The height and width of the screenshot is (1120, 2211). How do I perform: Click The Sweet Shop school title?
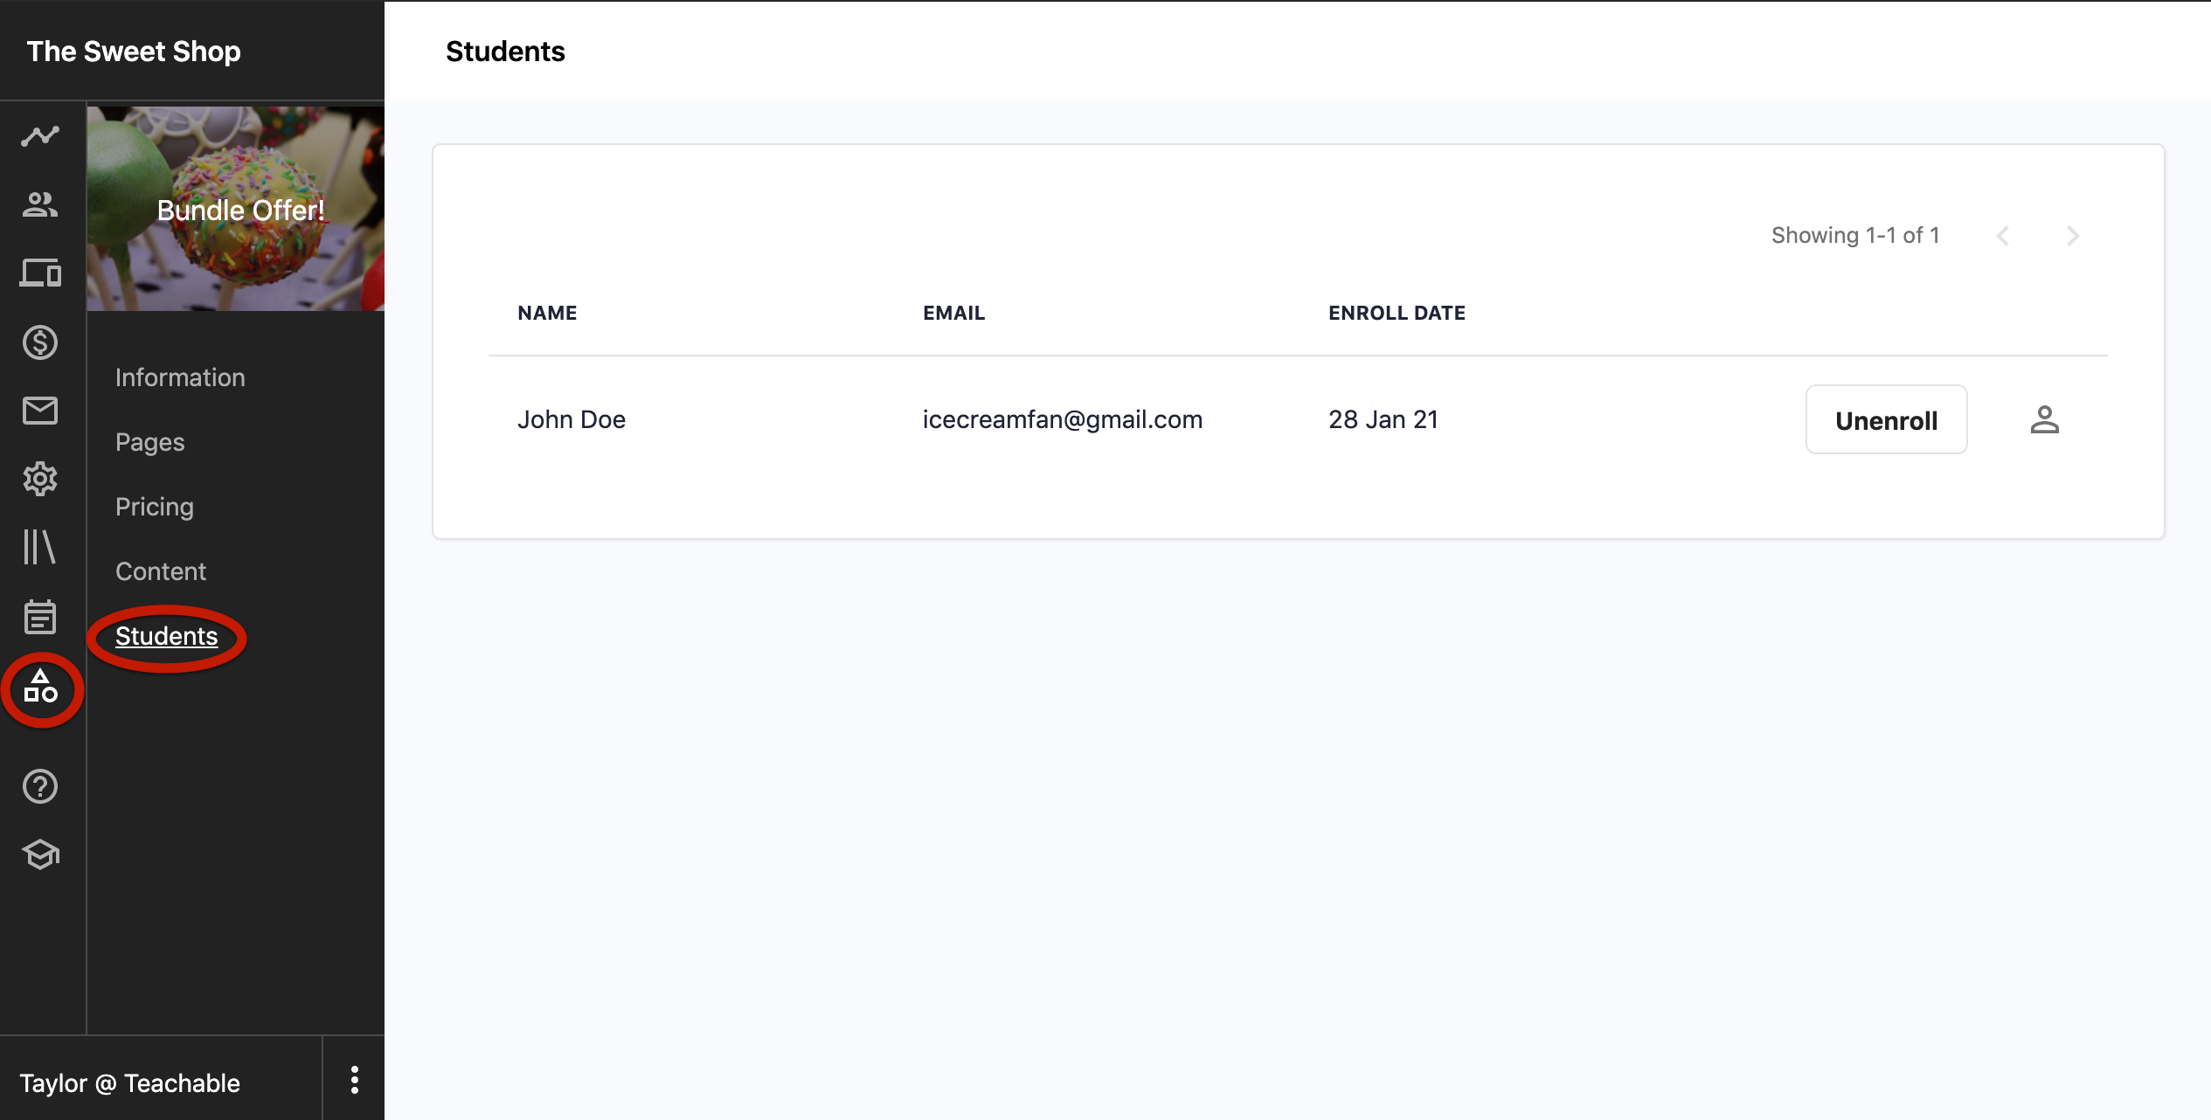tap(134, 52)
